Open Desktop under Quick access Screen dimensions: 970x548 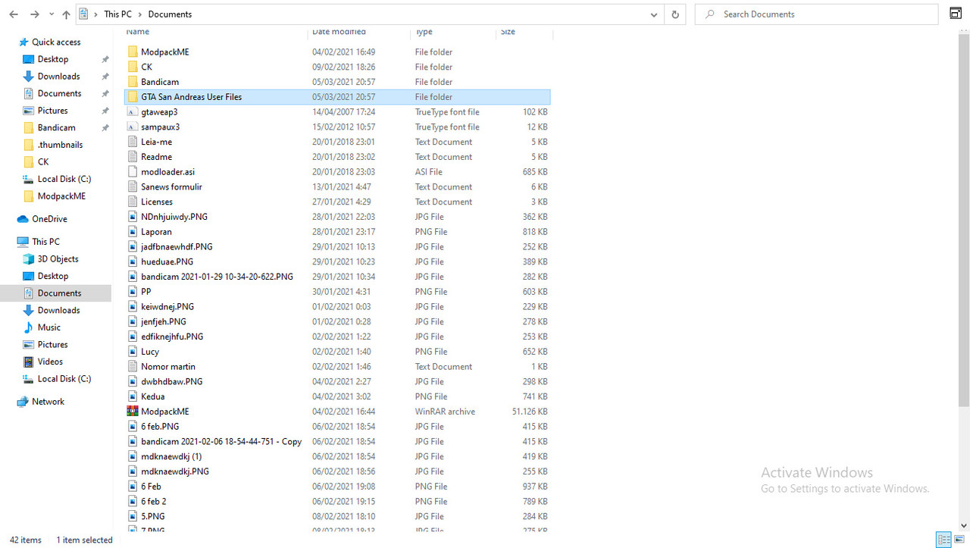[53, 59]
